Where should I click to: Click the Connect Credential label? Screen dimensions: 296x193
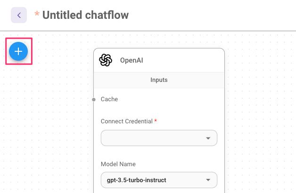click(x=127, y=121)
